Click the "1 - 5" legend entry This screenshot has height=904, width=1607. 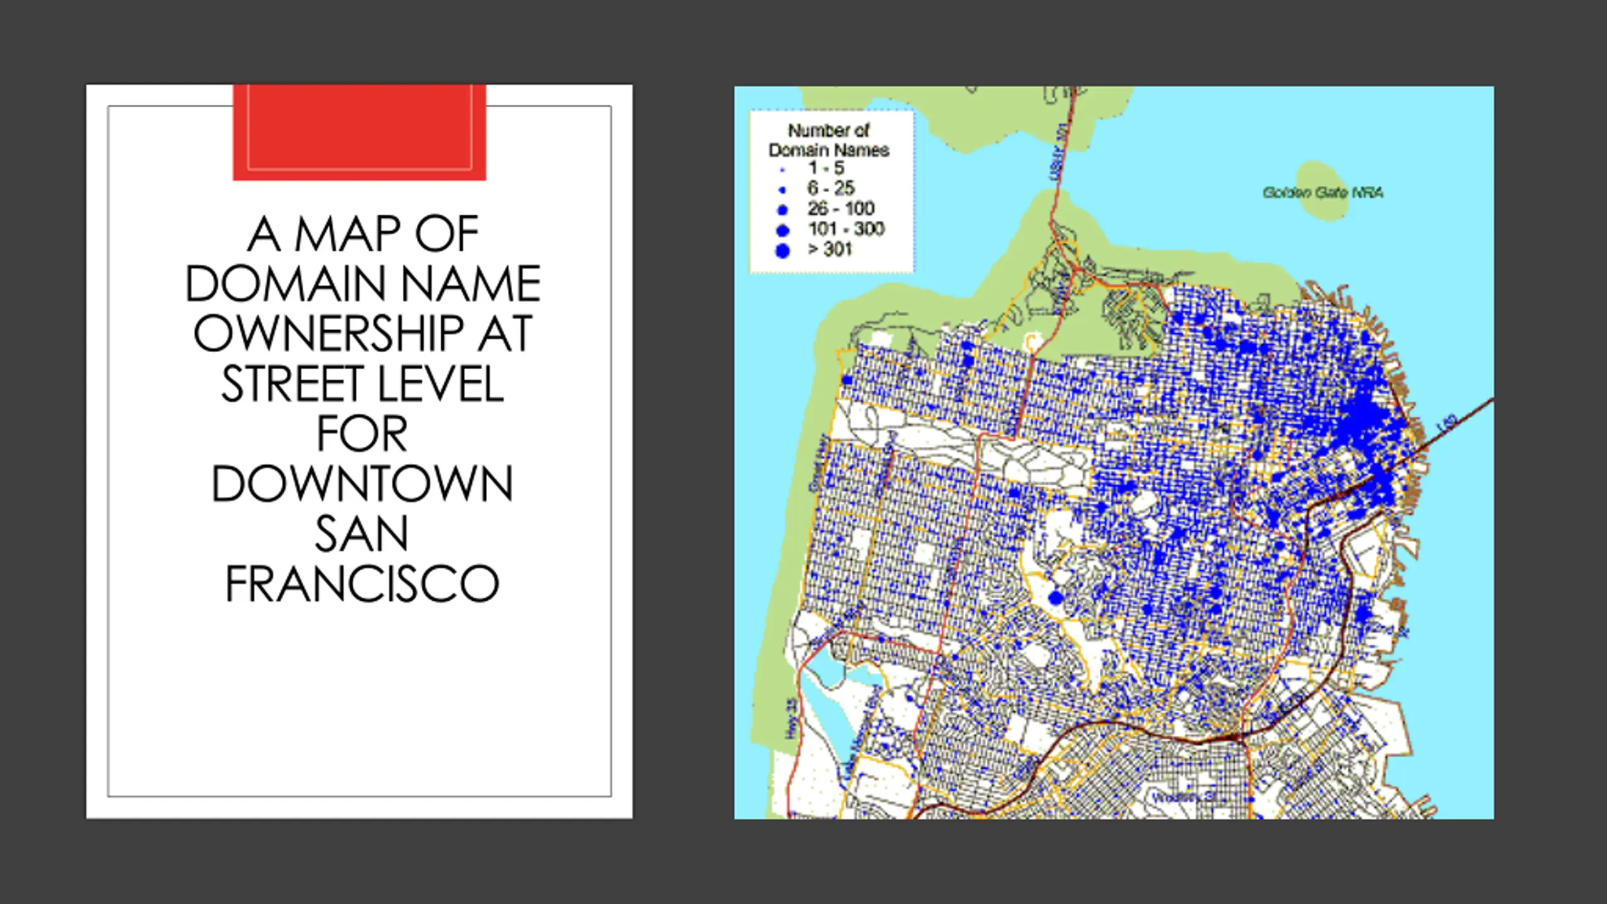pos(825,168)
